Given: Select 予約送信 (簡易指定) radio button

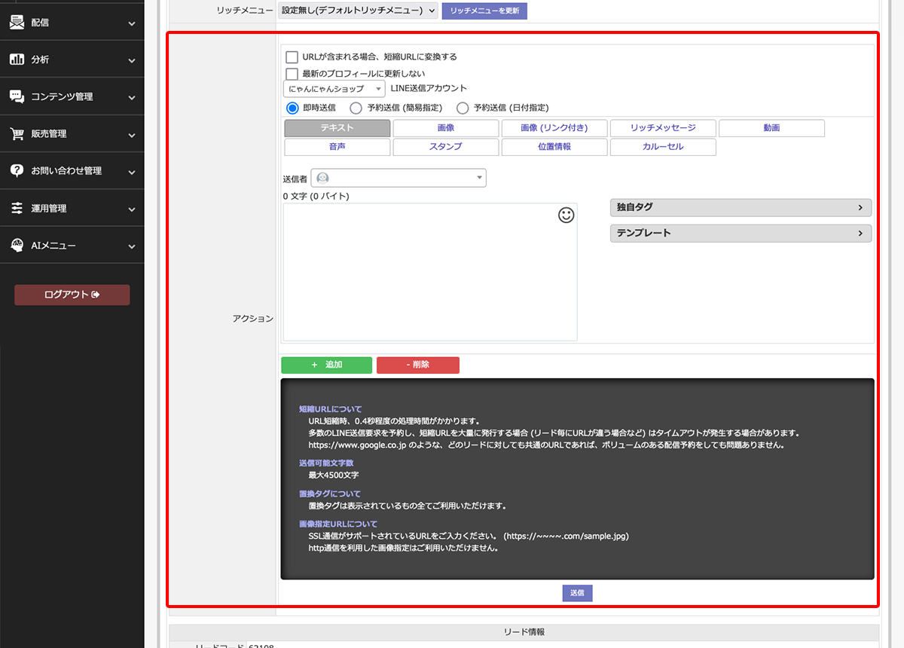Looking at the screenshot, I should tap(356, 108).
